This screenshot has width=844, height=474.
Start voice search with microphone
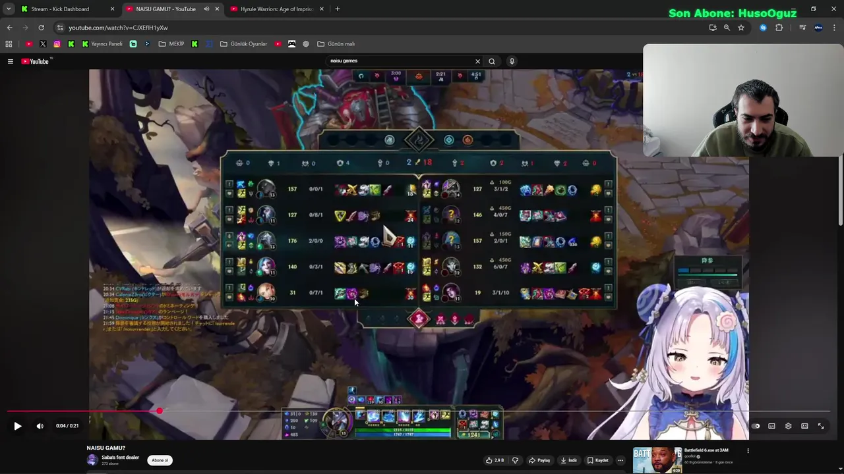coord(512,61)
